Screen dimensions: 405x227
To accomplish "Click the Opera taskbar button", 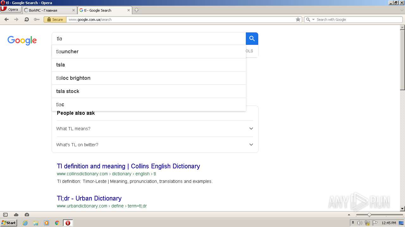I will [68, 223].
